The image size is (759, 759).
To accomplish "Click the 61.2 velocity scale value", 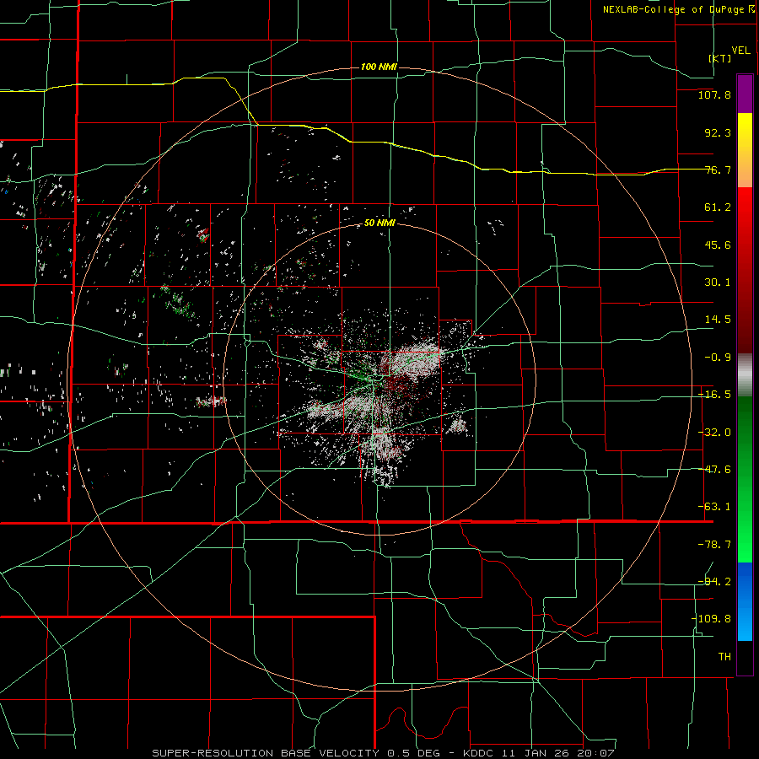I will pyautogui.click(x=718, y=207).
